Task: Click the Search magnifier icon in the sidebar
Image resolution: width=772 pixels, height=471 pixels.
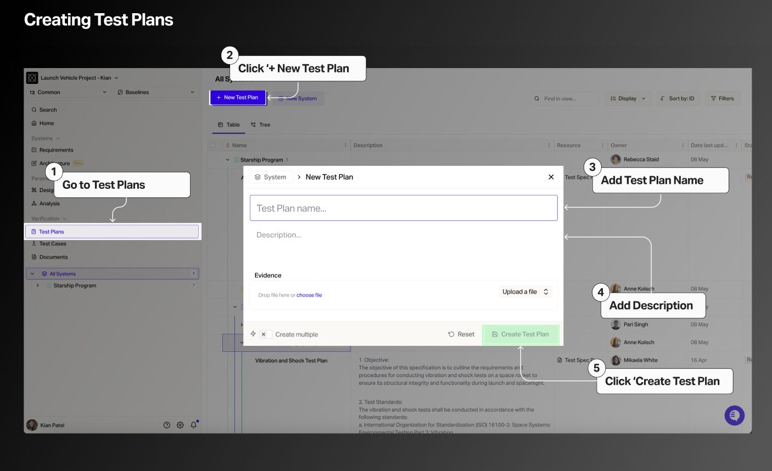Action: coord(34,110)
